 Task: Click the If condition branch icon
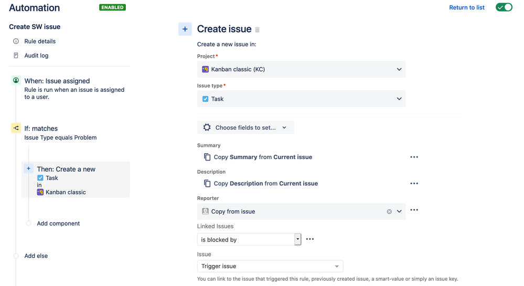click(x=16, y=128)
